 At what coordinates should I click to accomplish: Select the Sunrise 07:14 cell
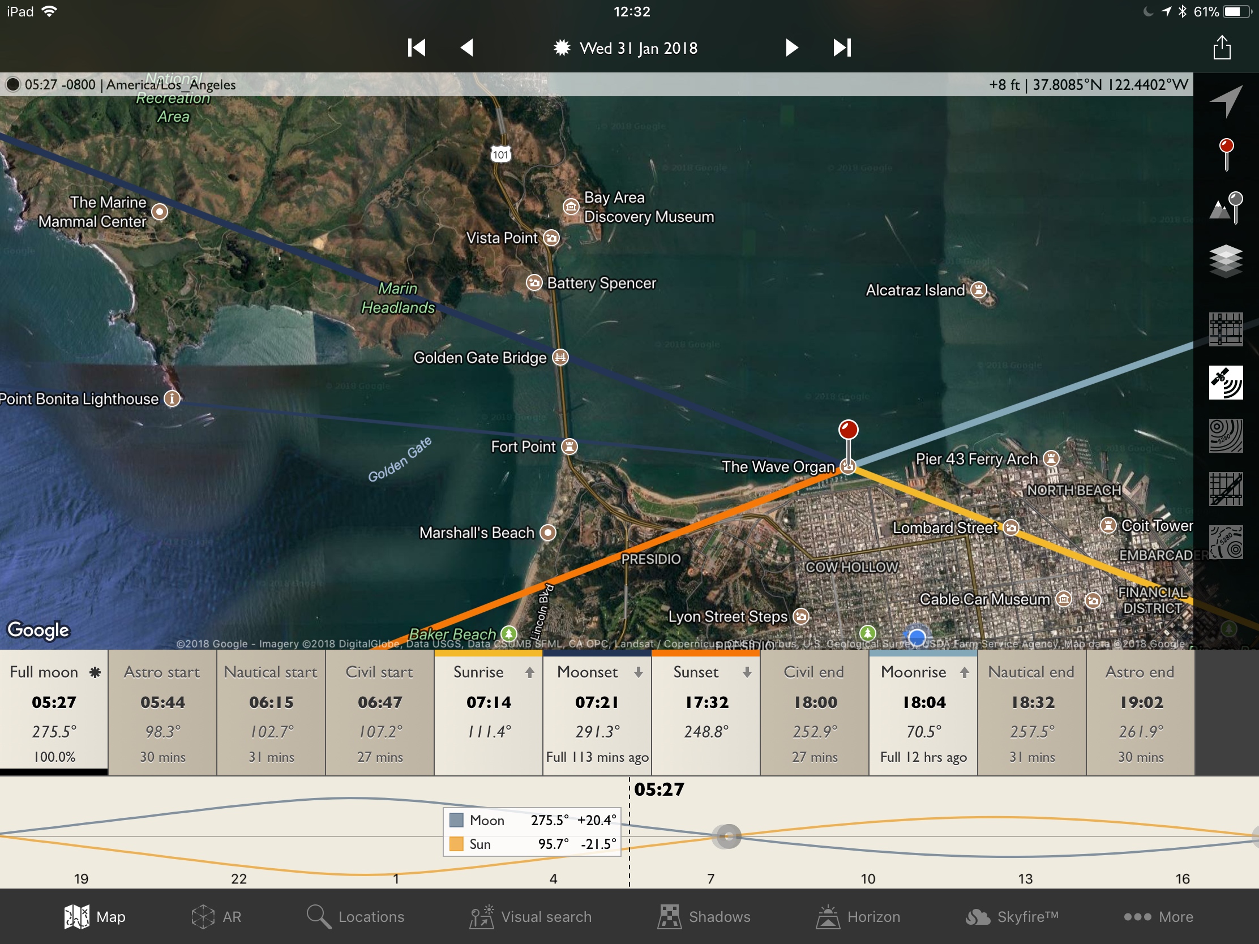coord(489,713)
